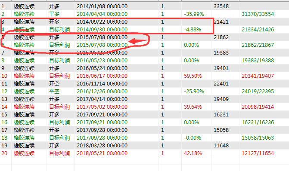Select 橡胶连续 in row 1
The width and height of the screenshot is (289, 171).
click(x=24, y=6)
